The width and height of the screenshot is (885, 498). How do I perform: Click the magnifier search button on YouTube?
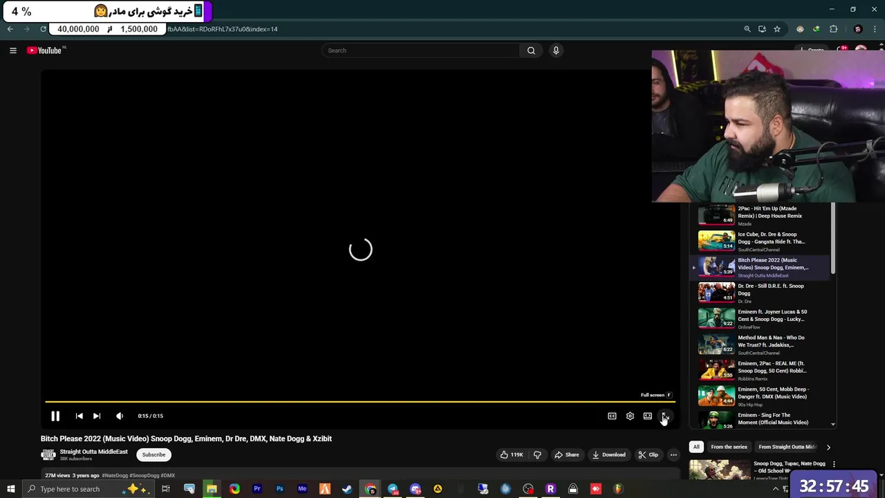pyautogui.click(x=531, y=50)
